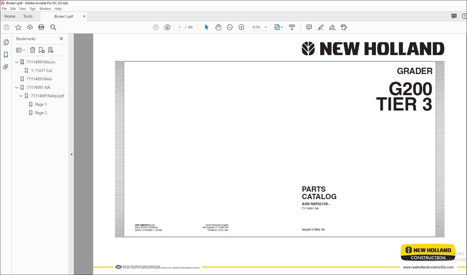This screenshot has width=467, height=275.
Task: Open the Find text search tool
Action: pos(53,27)
